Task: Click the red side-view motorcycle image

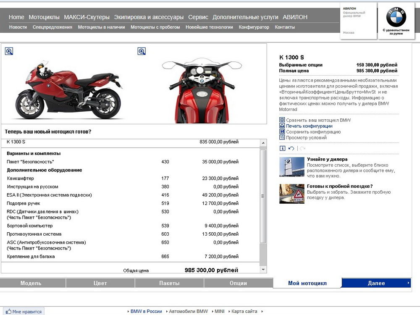Action: click(68, 90)
